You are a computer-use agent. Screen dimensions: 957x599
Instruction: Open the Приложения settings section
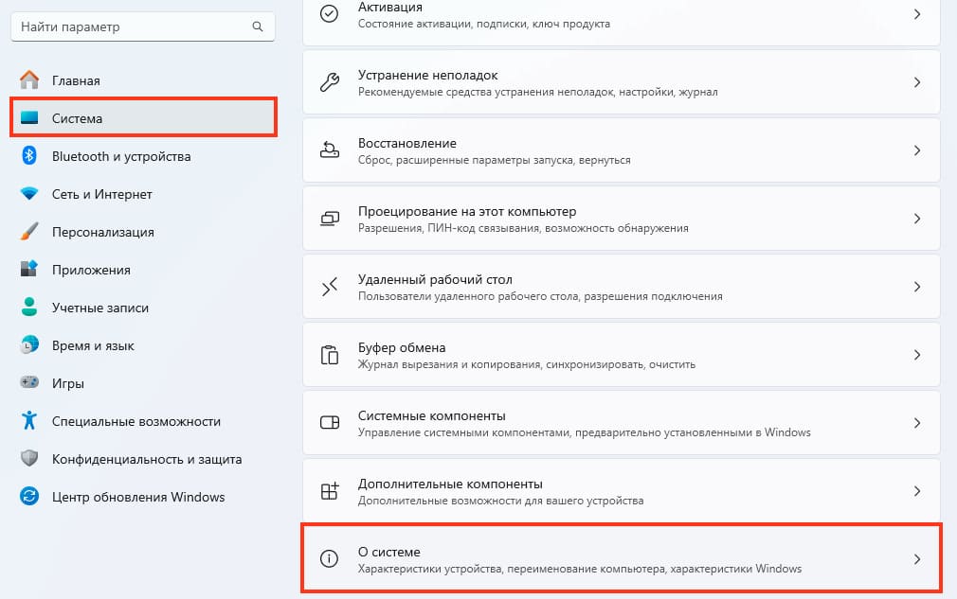[91, 270]
